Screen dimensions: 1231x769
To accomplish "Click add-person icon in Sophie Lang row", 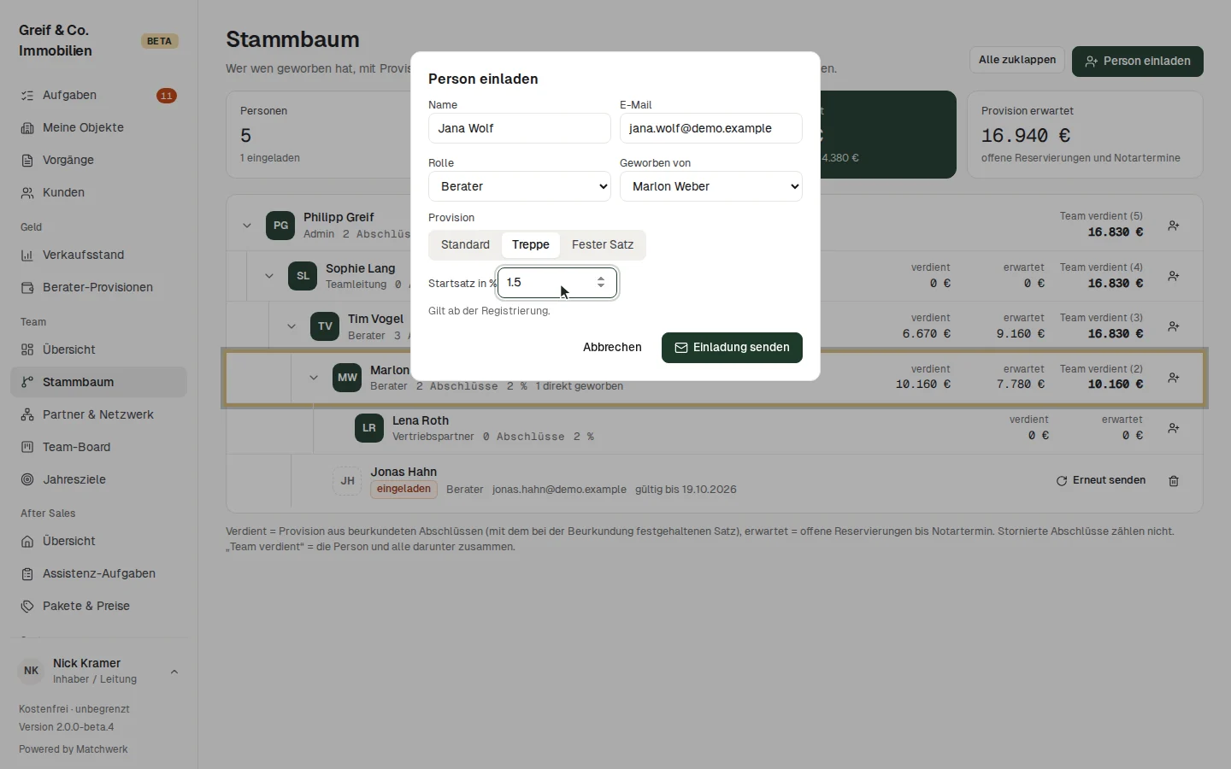I will (1174, 276).
